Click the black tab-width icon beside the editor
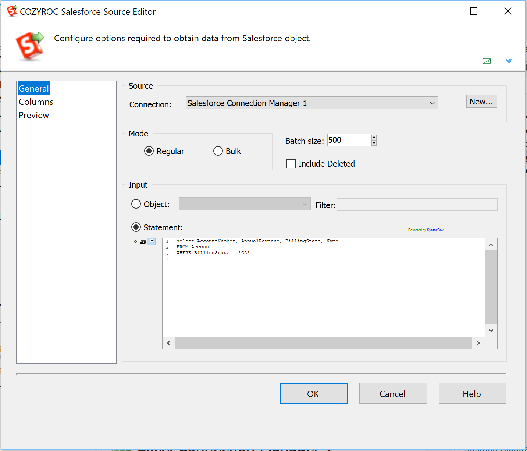527x451 pixels. click(143, 242)
